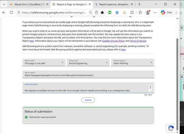Reload the Safe Browsing page
The image size is (184, 134).
pyautogui.click(x=11, y=13)
